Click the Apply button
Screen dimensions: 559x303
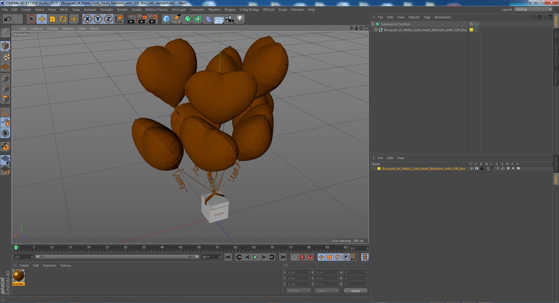[355, 291]
